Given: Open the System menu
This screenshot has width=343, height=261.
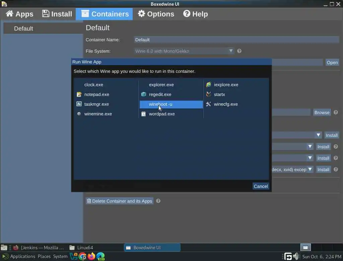Looking at the screenshot, I should [60, 256].
